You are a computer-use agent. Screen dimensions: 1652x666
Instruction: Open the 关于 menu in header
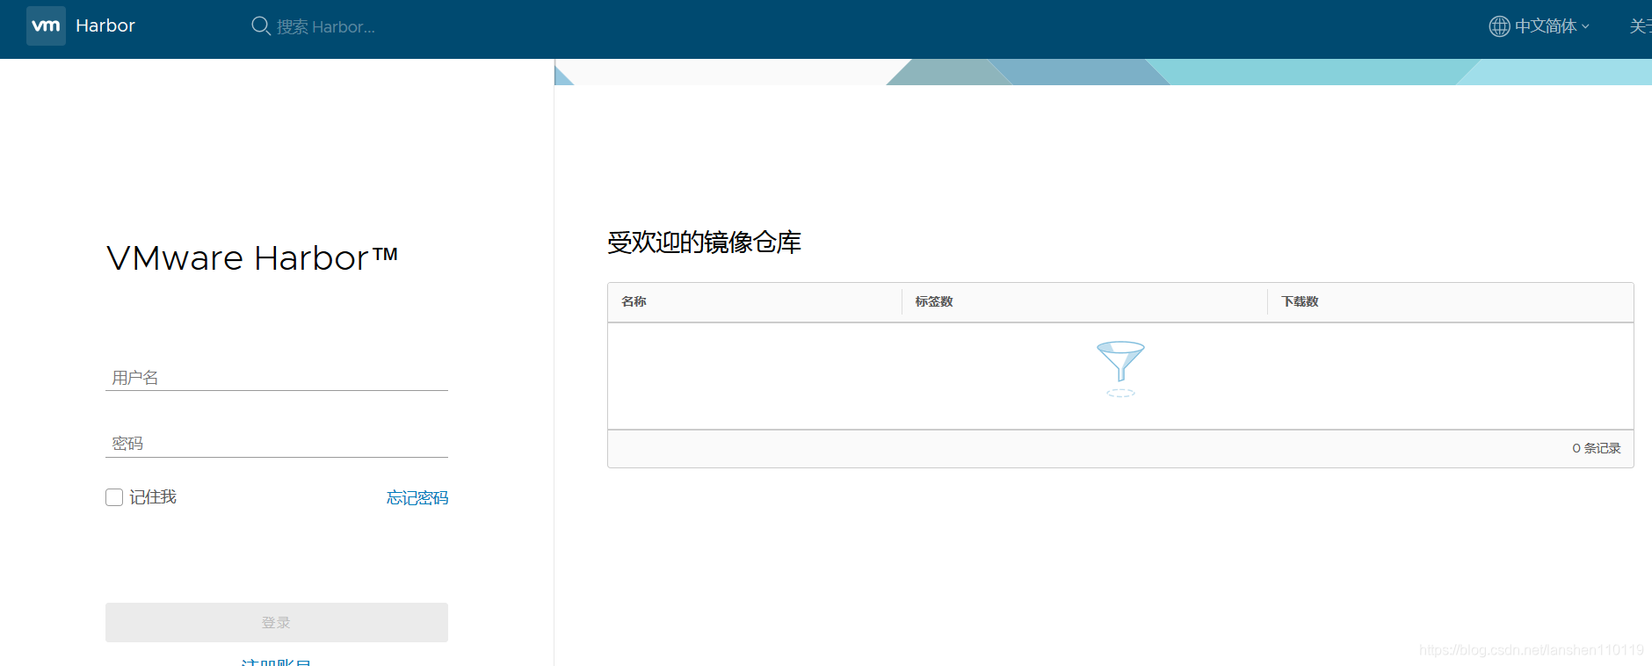[1641, 26]
